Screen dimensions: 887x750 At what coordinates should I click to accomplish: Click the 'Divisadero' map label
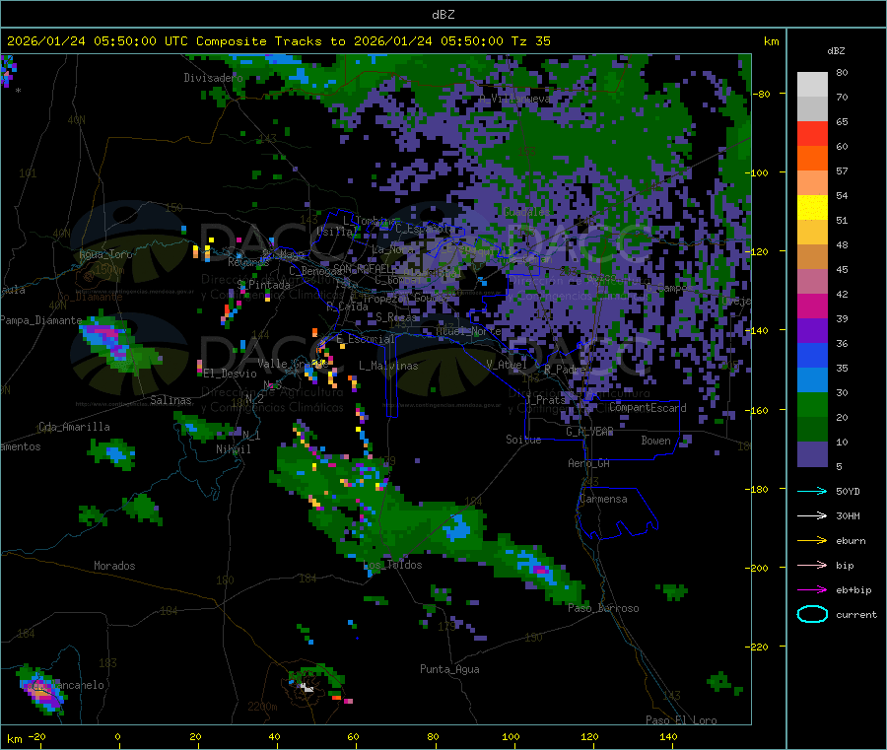(x=213, y=78)
